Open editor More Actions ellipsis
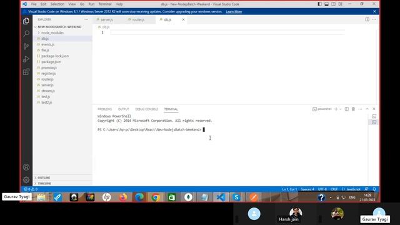 point(374,19)
